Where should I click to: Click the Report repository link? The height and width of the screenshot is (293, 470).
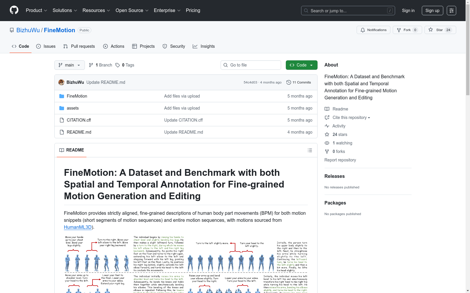pyautogui.click(x=340, y=160)
